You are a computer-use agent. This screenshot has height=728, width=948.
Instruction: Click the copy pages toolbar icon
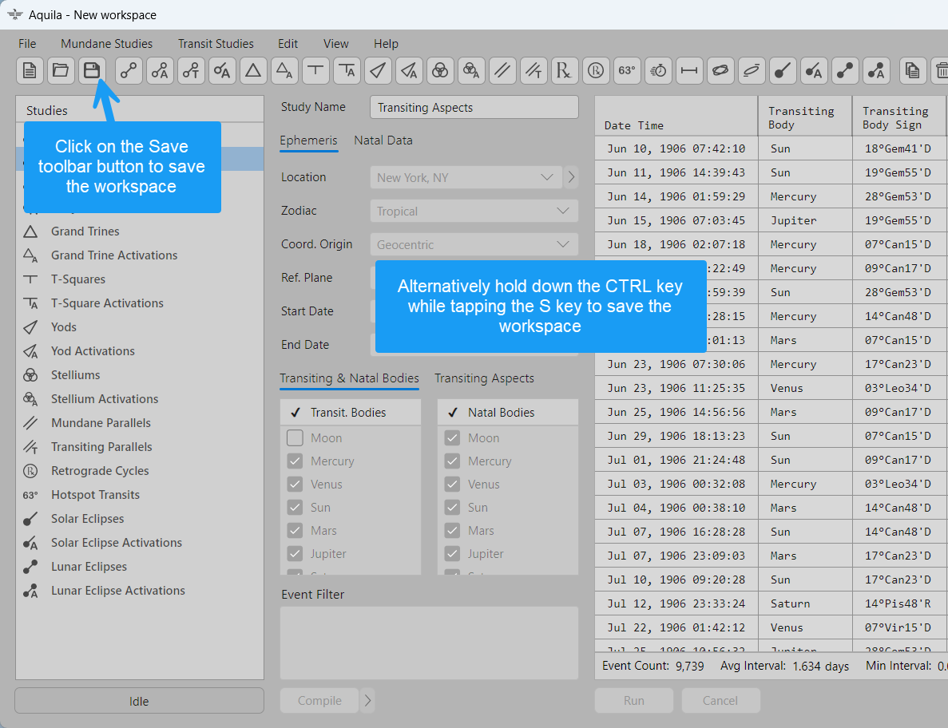coord(913,71)
